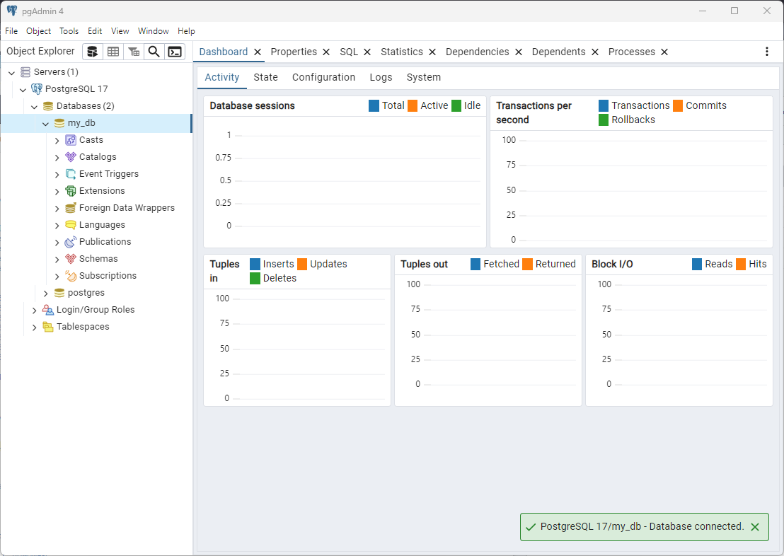Switch to the Configuration dashboard tab

click(x=324, y=78)
